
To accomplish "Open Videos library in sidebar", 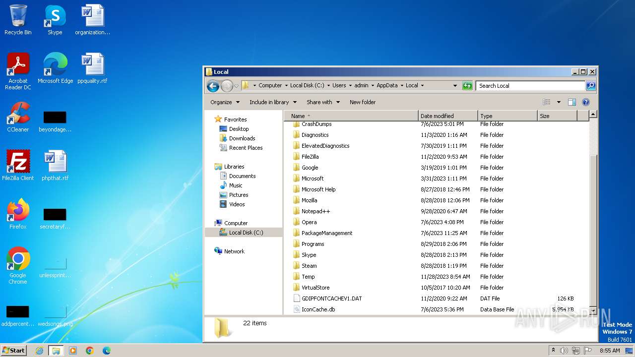I will tap(237, 204).
